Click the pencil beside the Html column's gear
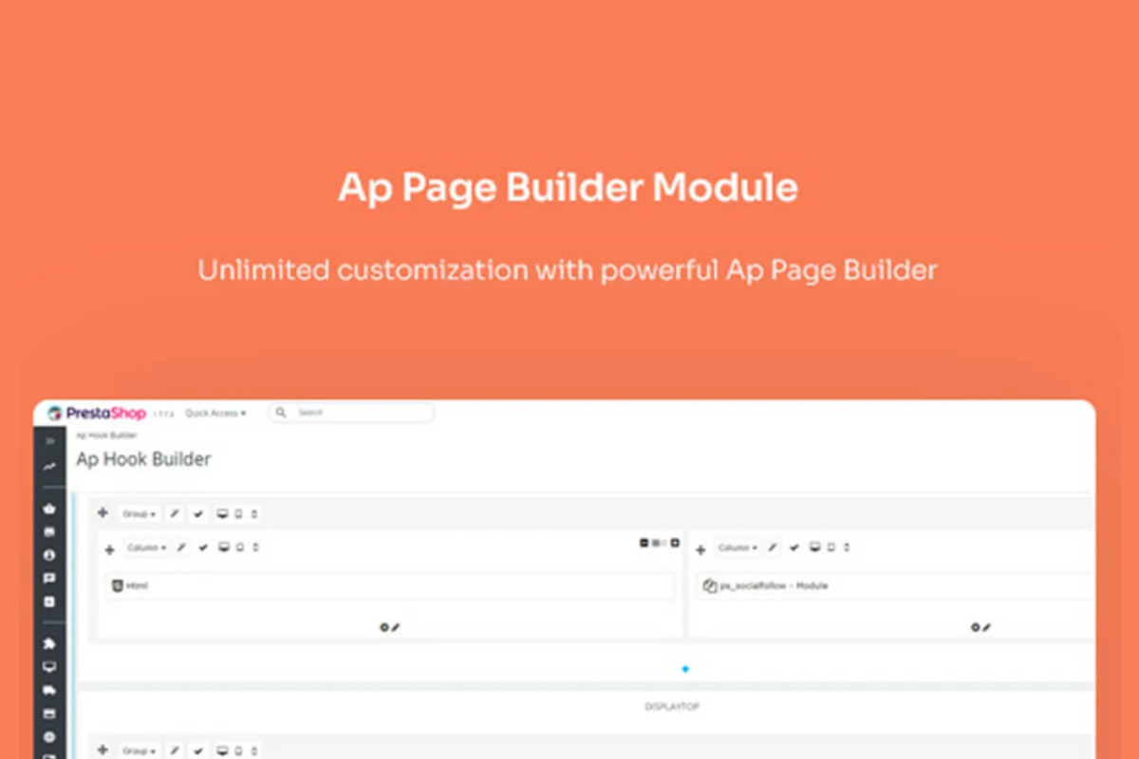1139x759 pixels. point(396,627)
